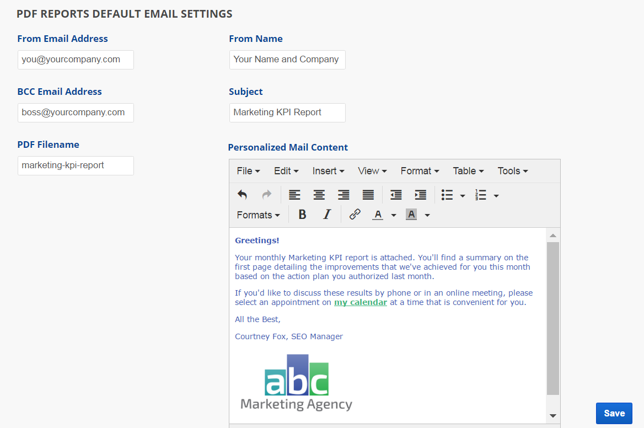Toggle bold formatting
This screenshot has width=644, height=428.
(302, 215)
